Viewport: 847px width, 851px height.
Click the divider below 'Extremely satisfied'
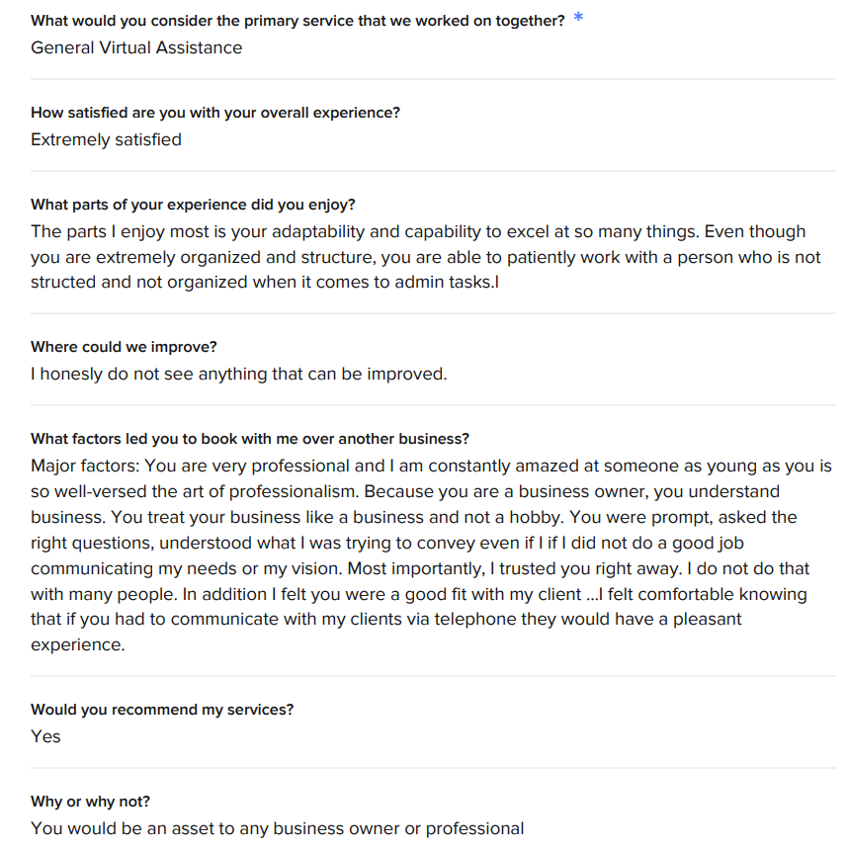433,171
